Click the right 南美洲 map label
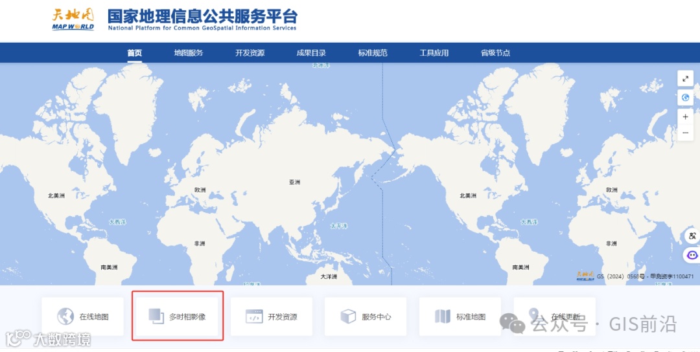 point(520,267)
